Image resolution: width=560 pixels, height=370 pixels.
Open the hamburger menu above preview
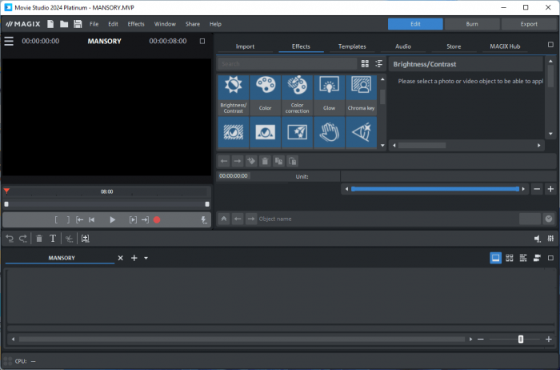9,41
